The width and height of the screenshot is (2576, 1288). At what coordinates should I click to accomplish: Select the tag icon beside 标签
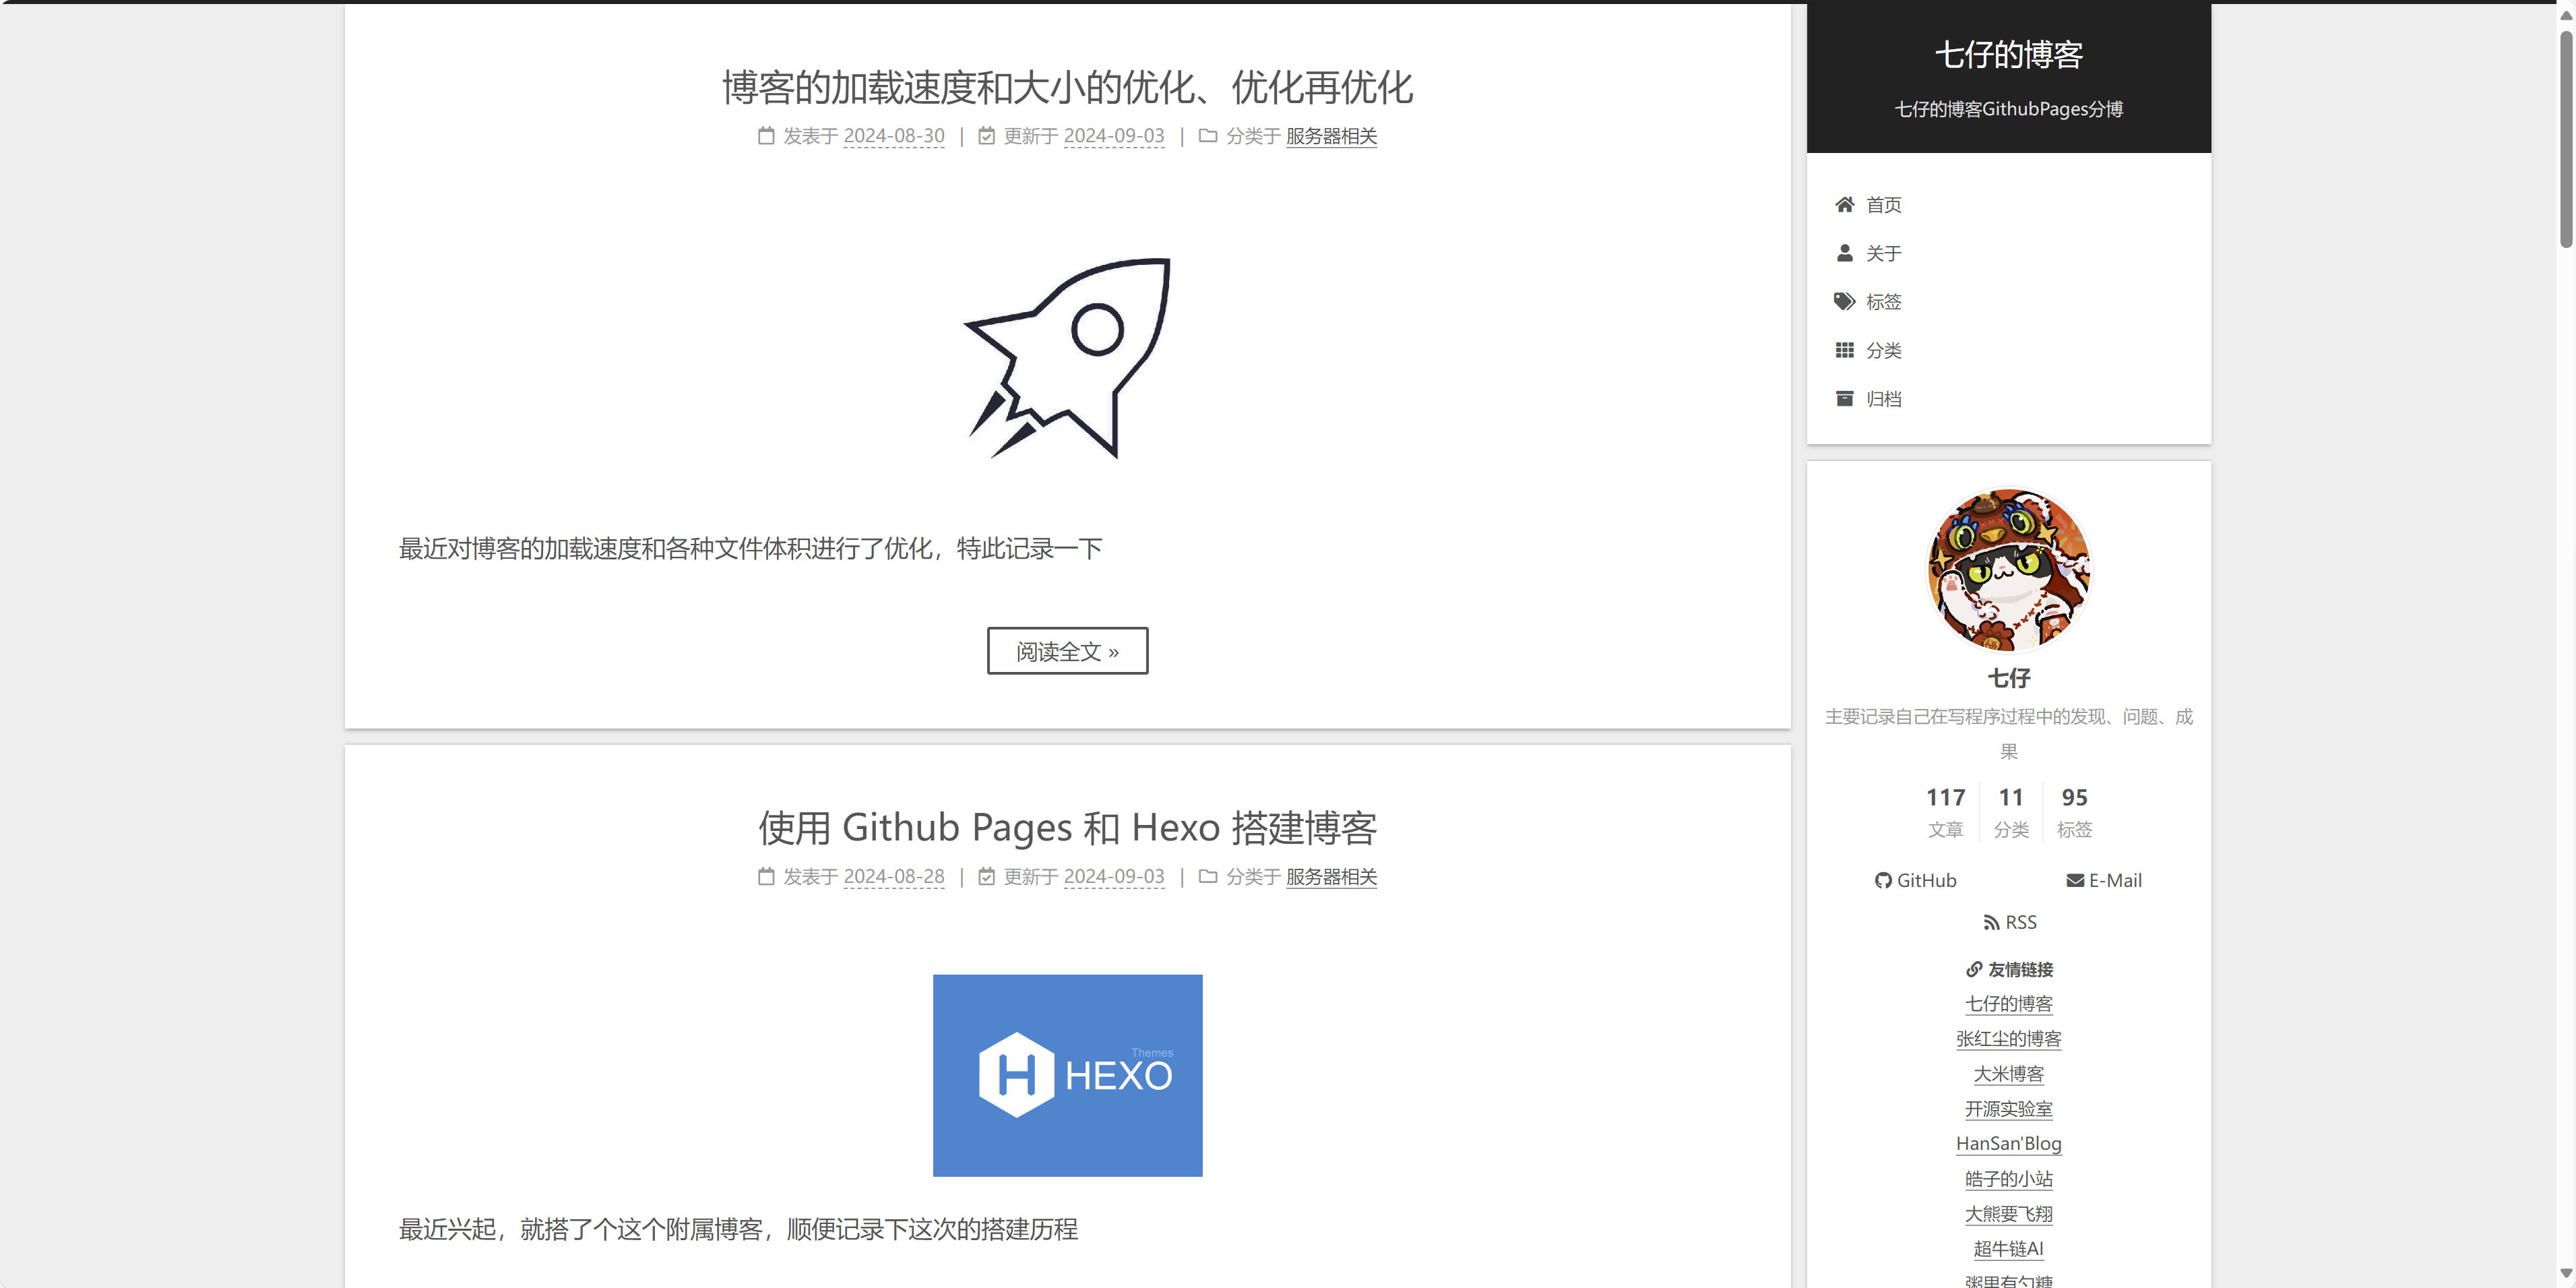coord(1845,301)
